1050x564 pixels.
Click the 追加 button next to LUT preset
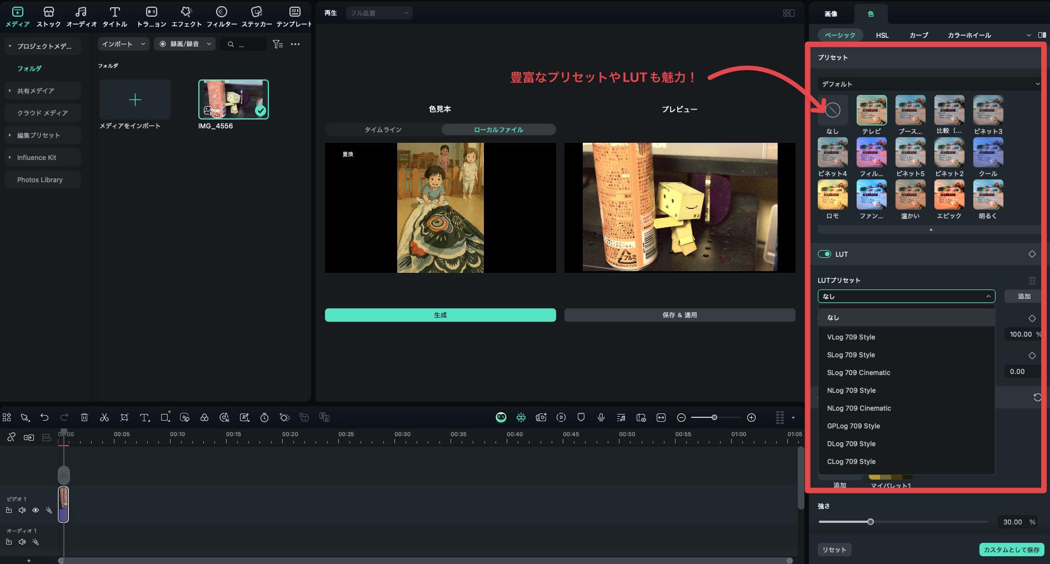tap(1023, 296)
